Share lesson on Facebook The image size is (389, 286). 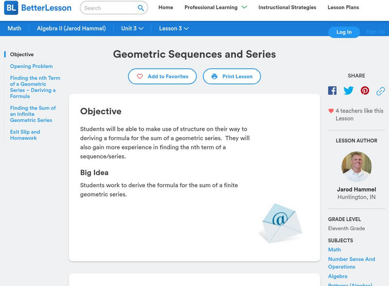pyautogui.click(x=332, y=90)
